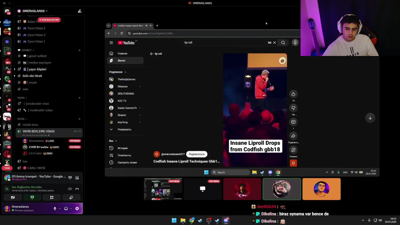
Task: Clear the YouTube search text with X
Action: point(274,43)
